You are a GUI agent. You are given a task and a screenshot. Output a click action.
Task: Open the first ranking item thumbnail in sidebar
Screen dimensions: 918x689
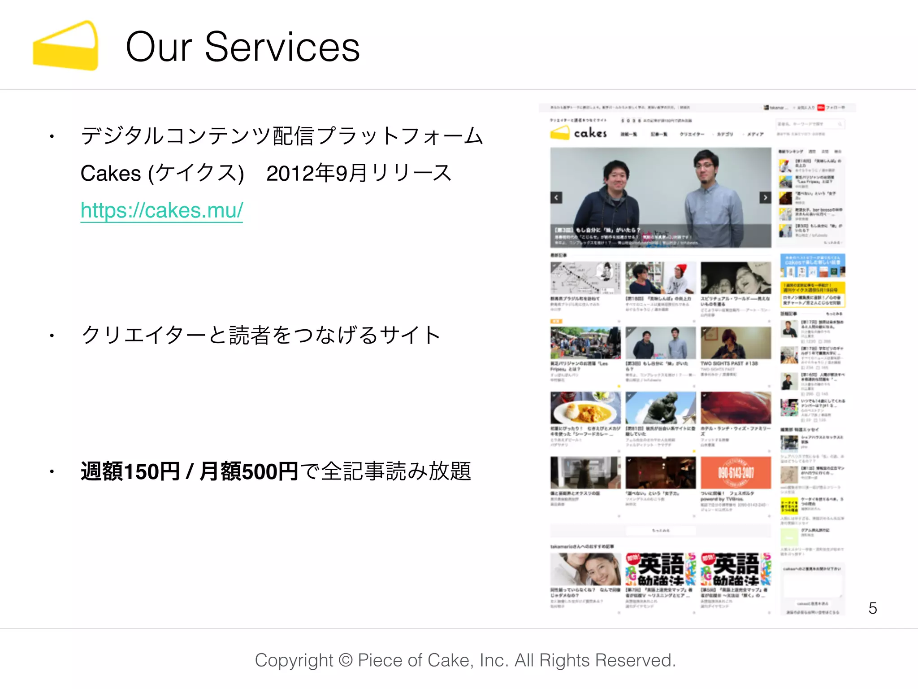(x=785, y=166)
